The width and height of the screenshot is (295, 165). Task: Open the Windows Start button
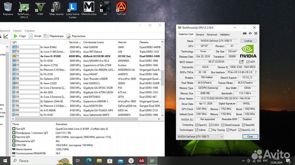coord(5,161)
